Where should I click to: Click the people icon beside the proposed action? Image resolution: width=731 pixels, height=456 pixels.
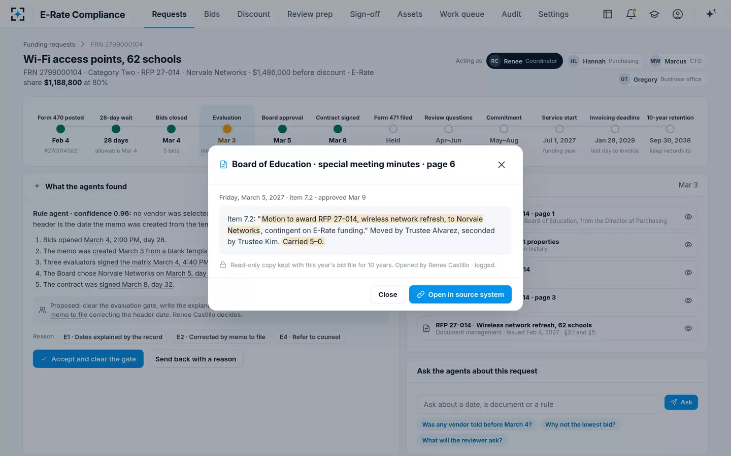[x=42, y=310]
